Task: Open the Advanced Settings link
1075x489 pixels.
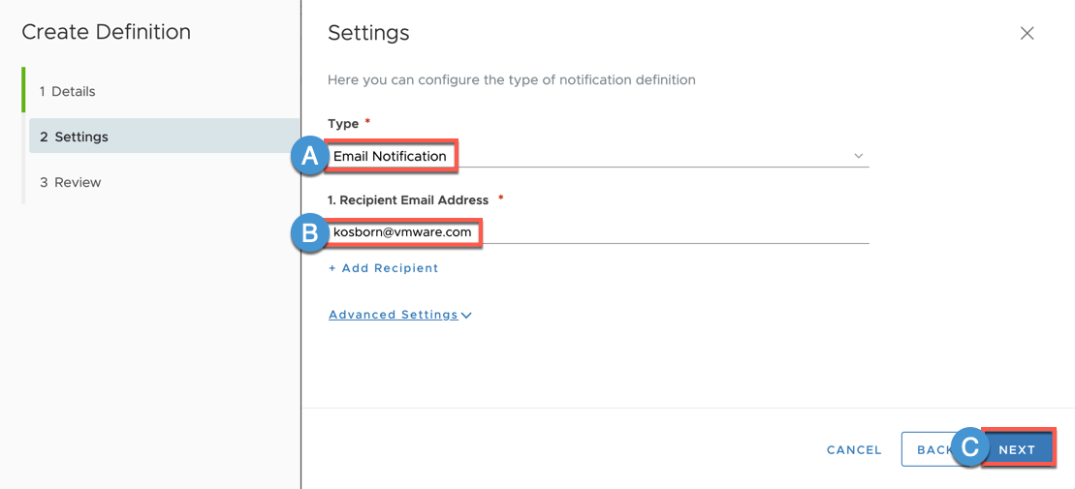Action: tap(394, 315)
